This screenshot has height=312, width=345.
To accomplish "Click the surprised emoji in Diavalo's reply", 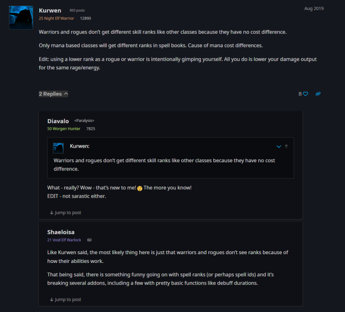I will pyautogui.click(x=140, y=188).
